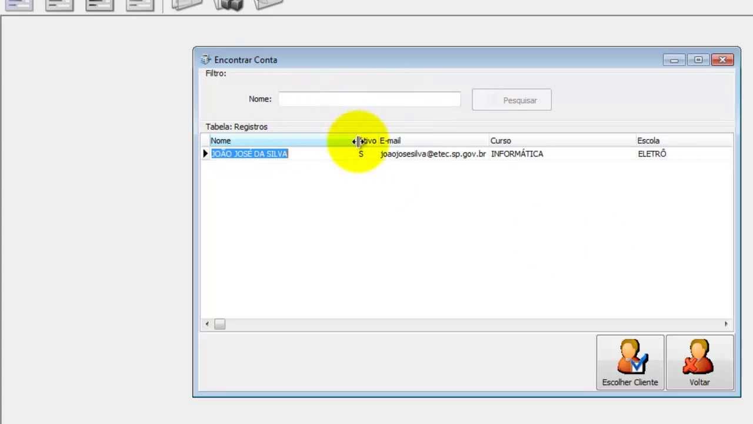The image size is (753, 424).
Task: Click the Escolher Cliente button
Action: point(630,363)
